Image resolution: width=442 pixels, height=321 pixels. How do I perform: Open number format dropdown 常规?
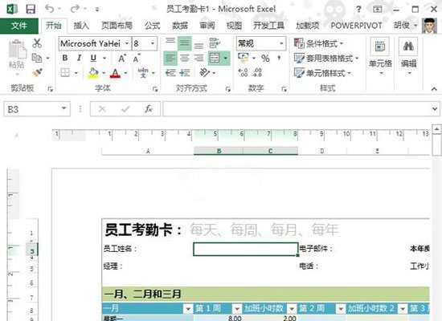(x=281, y=43)
